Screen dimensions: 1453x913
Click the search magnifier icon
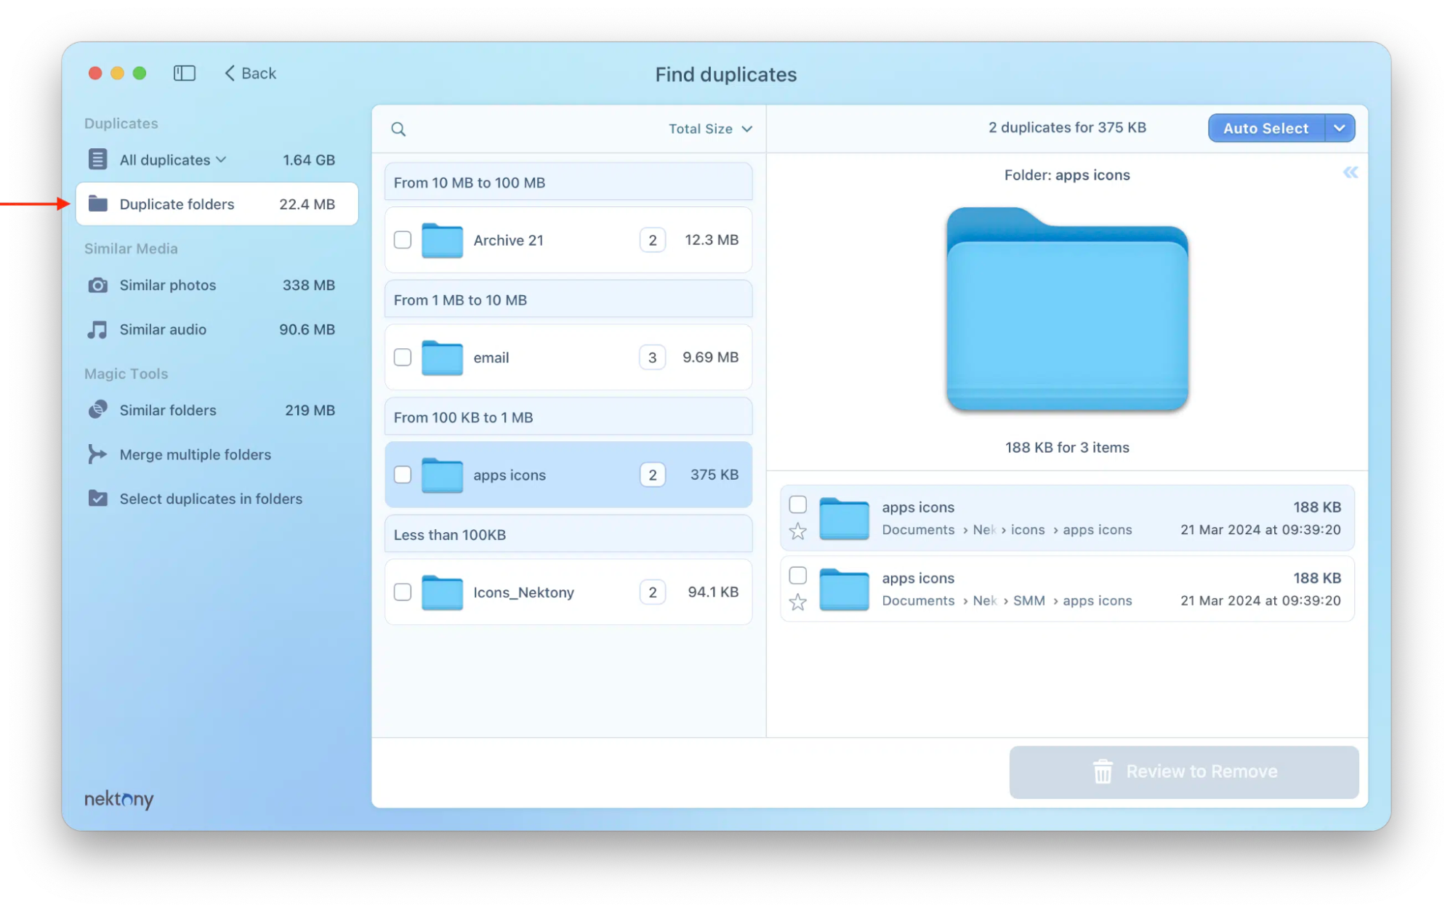click(x=399, y=129)
